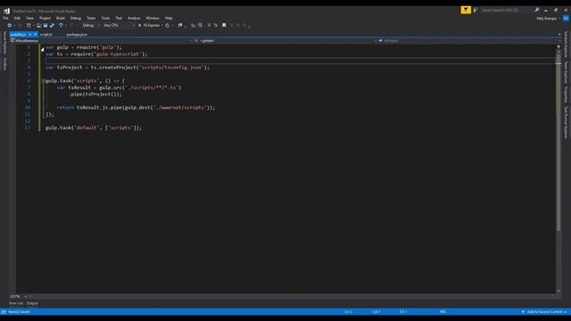Click the toggle bookmark toolbar icon
Screen dimensions: 571x321
click(224, 26)
